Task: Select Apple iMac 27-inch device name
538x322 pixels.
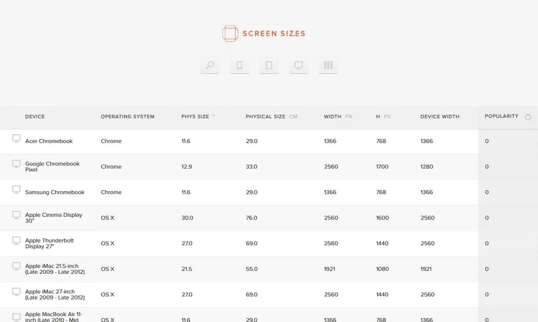Action: (x=55, y=294)
